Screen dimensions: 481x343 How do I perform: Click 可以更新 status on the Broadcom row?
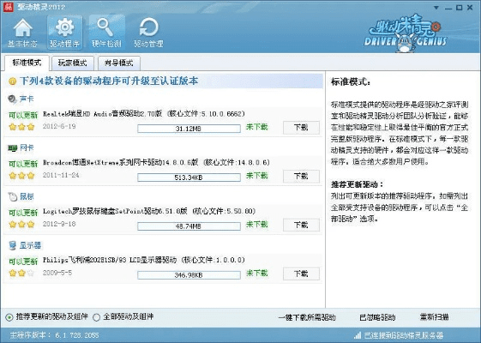(23, 164)
